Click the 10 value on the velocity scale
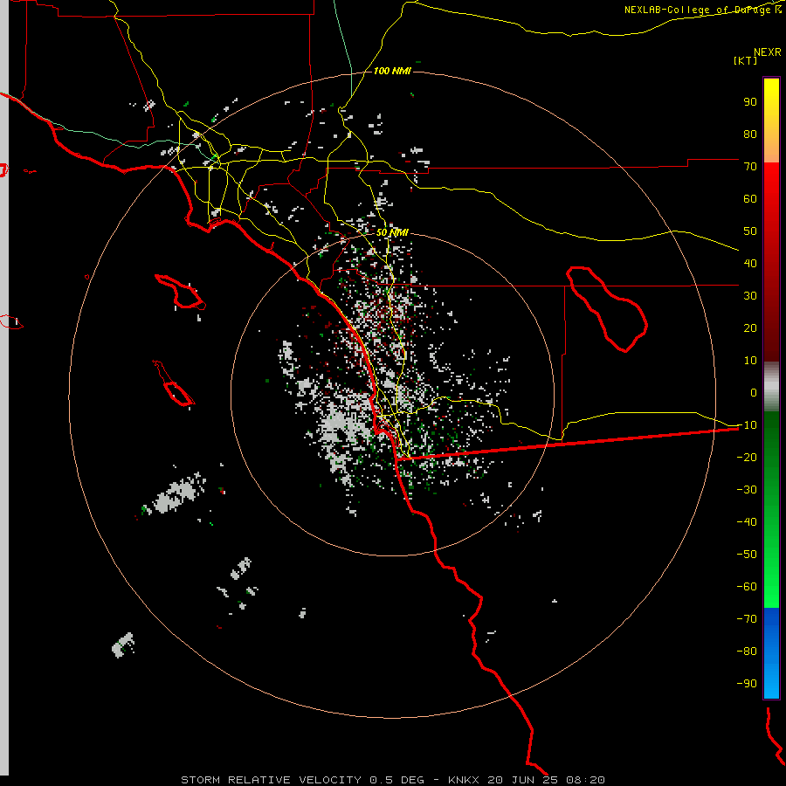The image size is (786, 786). [750, 361]
